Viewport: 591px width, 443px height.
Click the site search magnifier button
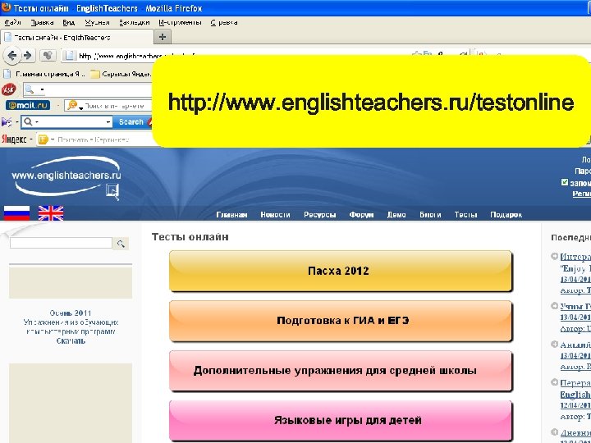[121, 244]
